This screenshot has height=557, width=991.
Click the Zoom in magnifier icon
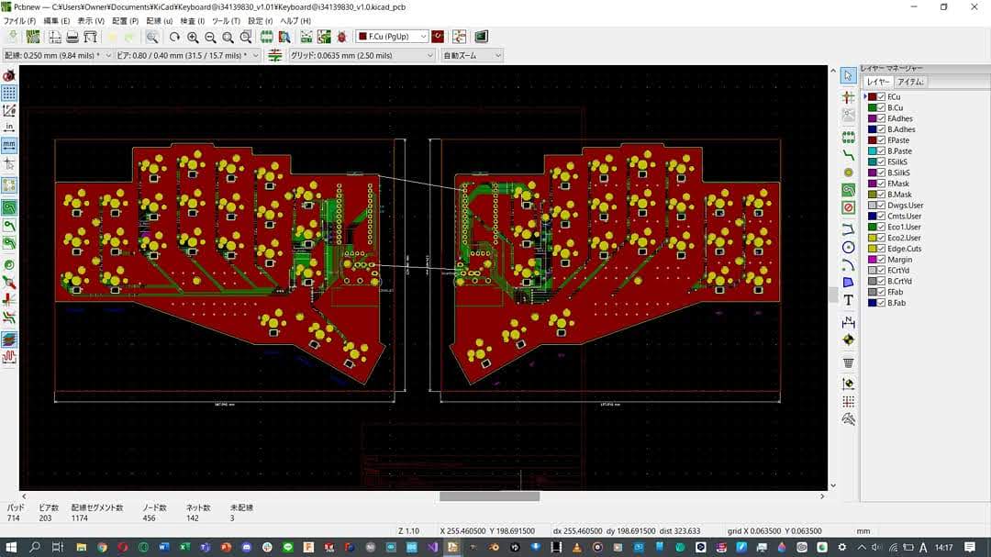193,37
